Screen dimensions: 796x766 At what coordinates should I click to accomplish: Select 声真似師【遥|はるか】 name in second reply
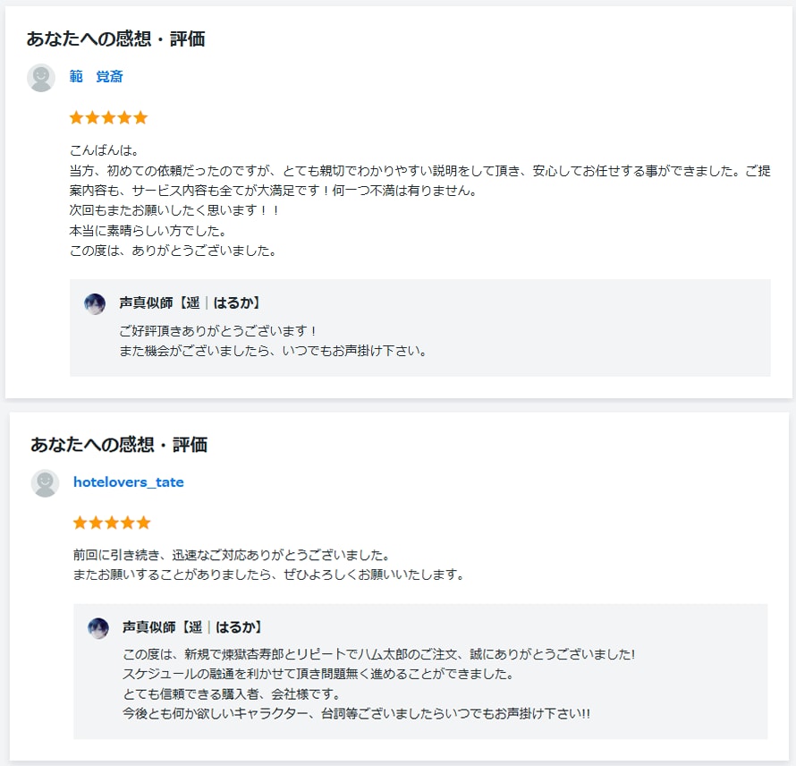[x=192, y=627]
